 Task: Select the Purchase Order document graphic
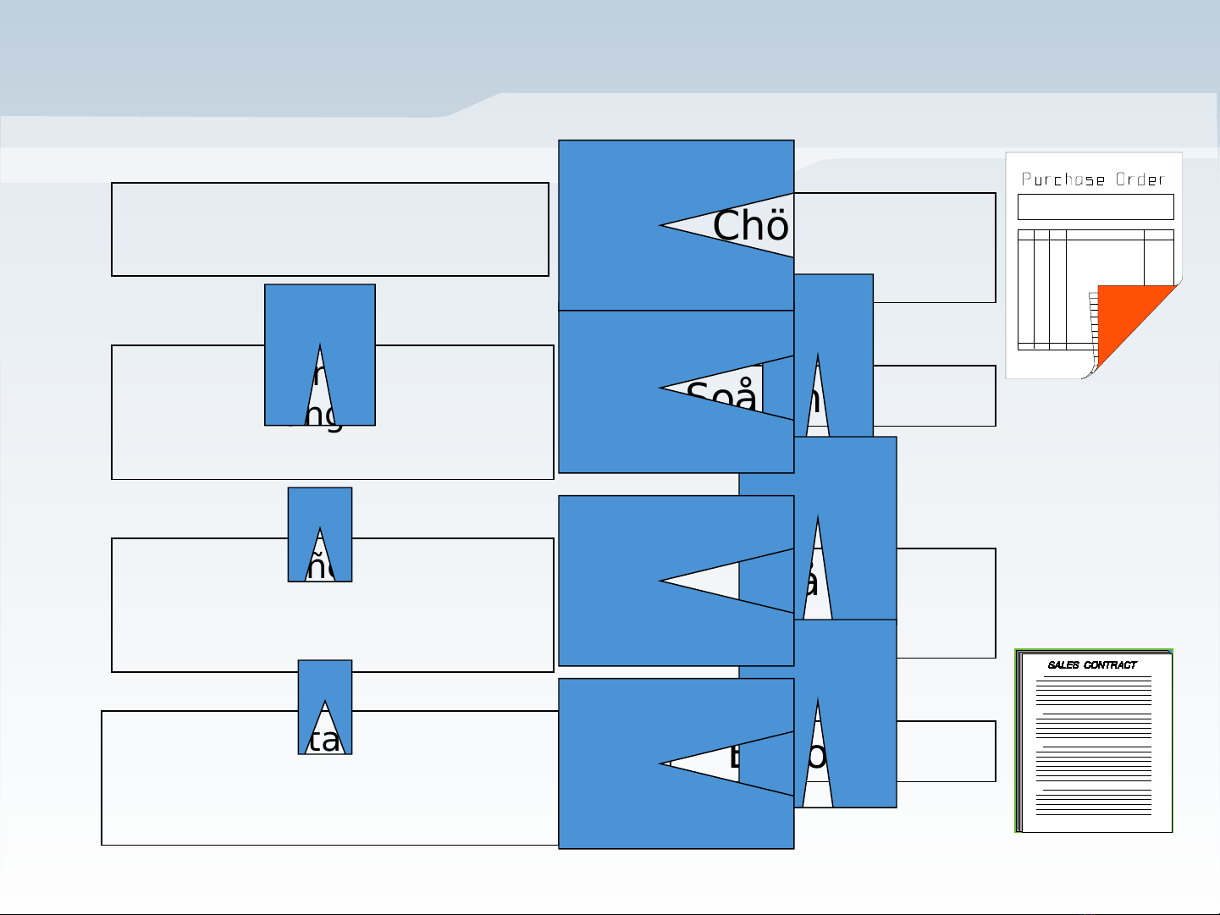(1094, 265)
